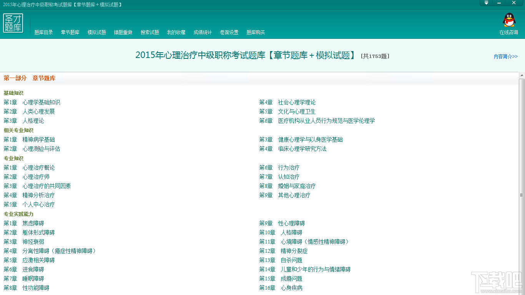The width and height of the screenshot is (525, 295).
Task: Open 第9章 其他心理治疗
Action: click(285, 195)
